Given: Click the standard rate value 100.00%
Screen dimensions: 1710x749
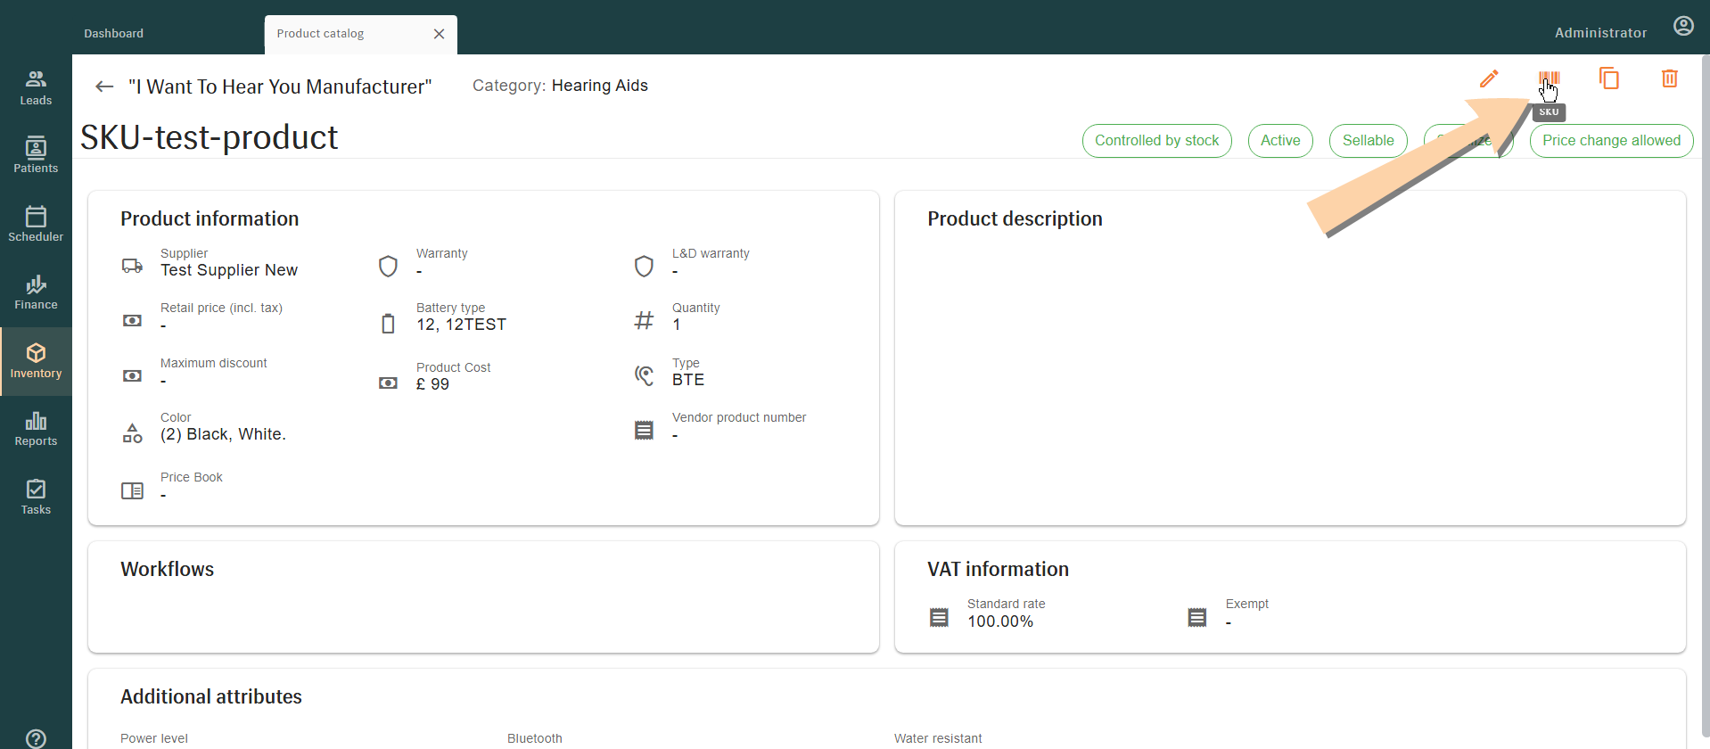Looking at the screenshot, I should coord(1000,621).
